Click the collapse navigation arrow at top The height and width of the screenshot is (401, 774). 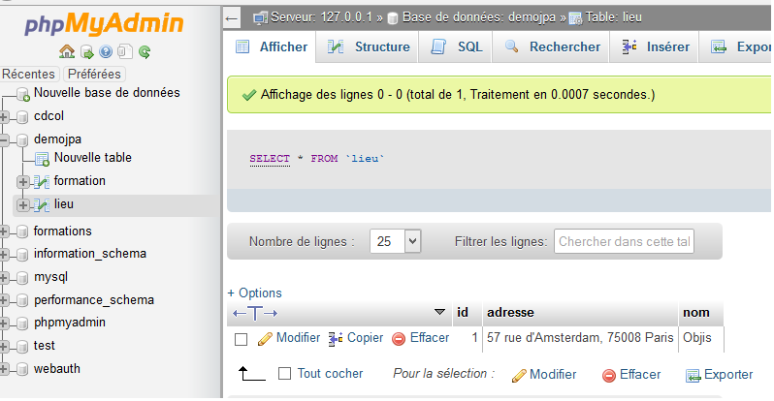(232, 17)
